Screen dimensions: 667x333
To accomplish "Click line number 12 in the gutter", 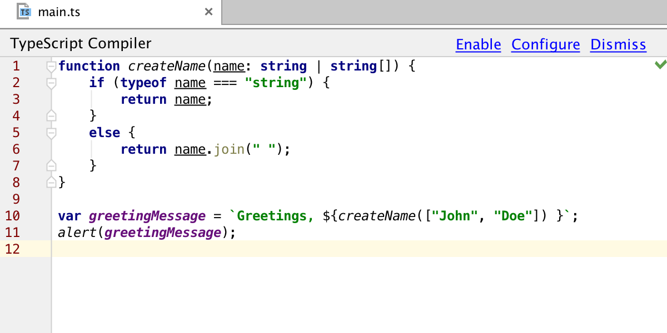I will point(12,249).
